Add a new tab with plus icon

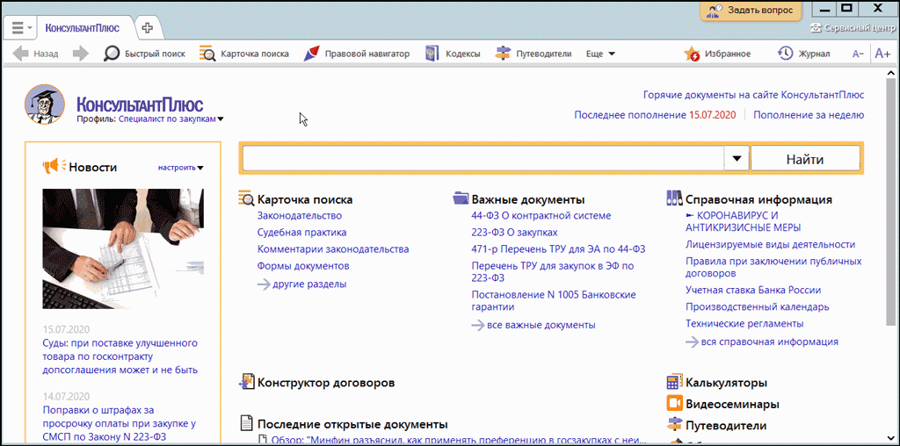pos(148,27)
